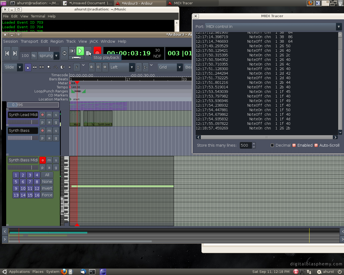Click the zoom out button
Viewport: 344px width, 275px height.
[x=91, y=67]
